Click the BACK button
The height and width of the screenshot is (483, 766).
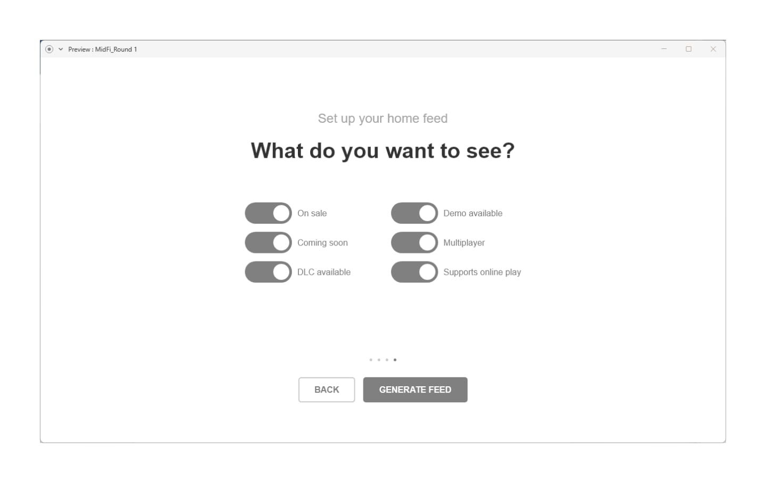(327, 389)
